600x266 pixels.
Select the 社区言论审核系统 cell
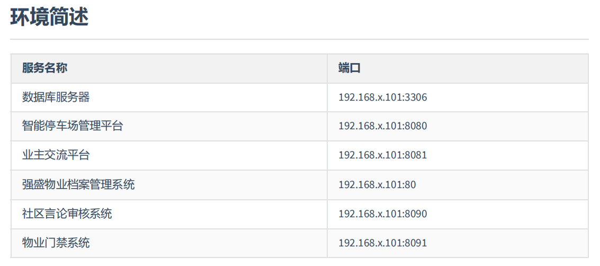(x=67, y=214)
